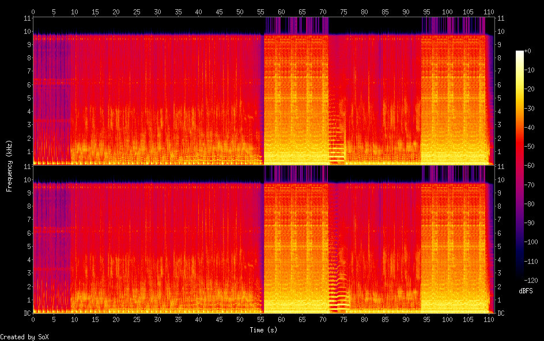The image size is (544, 341).
Task: Click the "Time (s)" axis label
Action: pos(264,330)
